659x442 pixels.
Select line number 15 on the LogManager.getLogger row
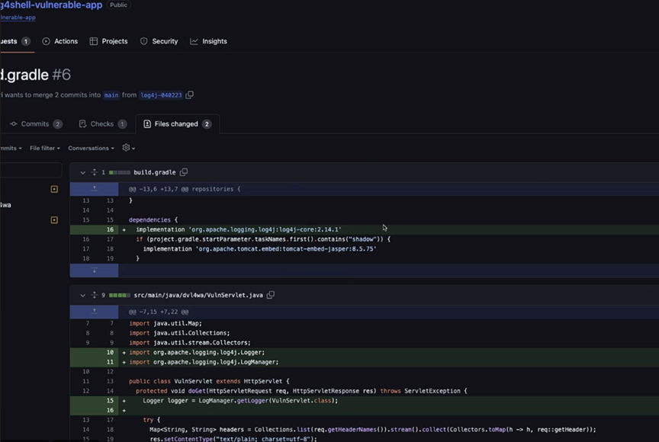click(110, 401)
